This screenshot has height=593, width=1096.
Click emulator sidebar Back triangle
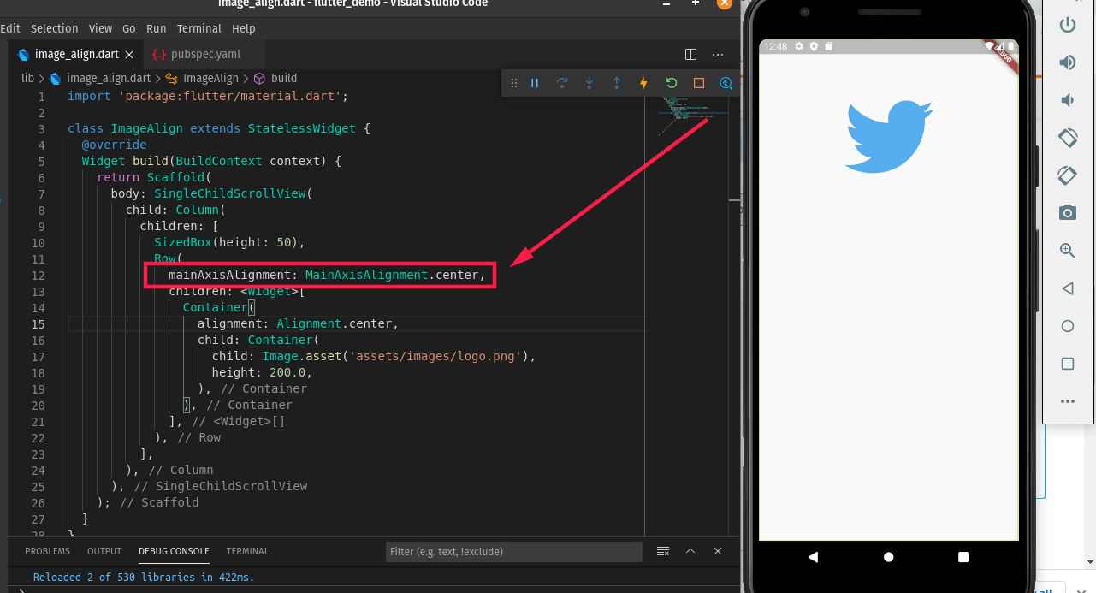click(1068, 288)
